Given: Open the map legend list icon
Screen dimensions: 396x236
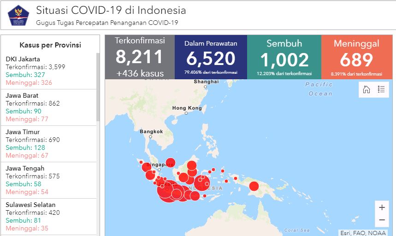Looking at the screenshot, I should pyautogui.click(x=381, y=89).
